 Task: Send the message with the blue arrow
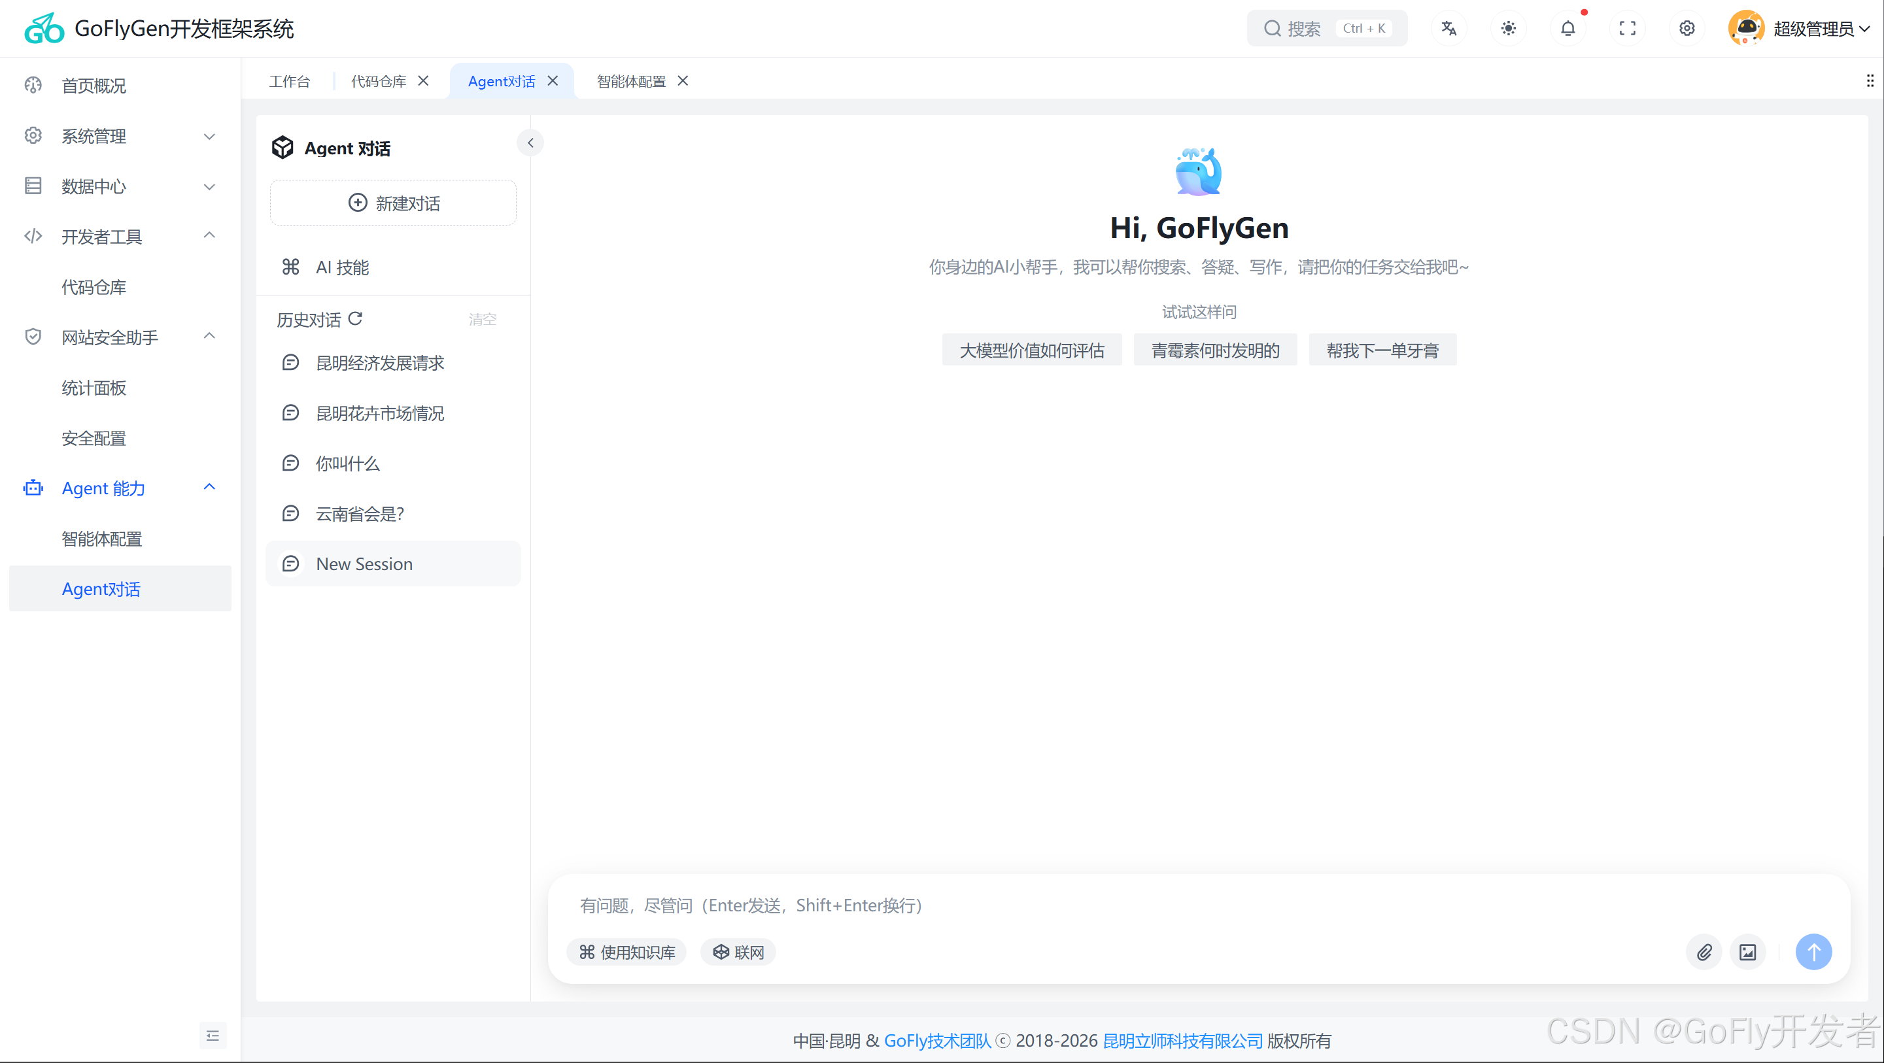(1814, 952)
